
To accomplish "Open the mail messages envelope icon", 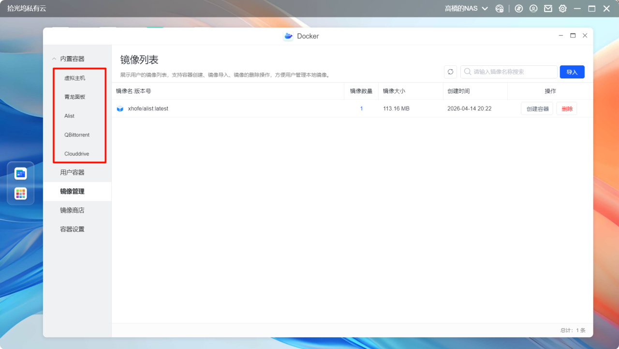I will tap(548, 9).
